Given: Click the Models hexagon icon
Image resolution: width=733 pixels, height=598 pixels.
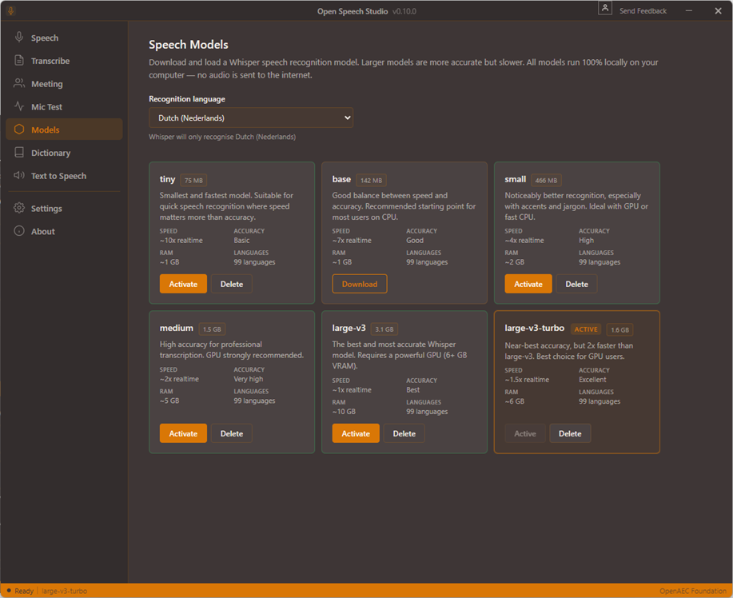Looking at the screenshot, I should (x=18, y=130).
